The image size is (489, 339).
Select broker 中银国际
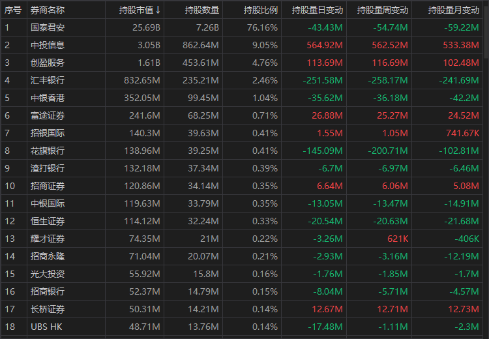pos(48,203)
